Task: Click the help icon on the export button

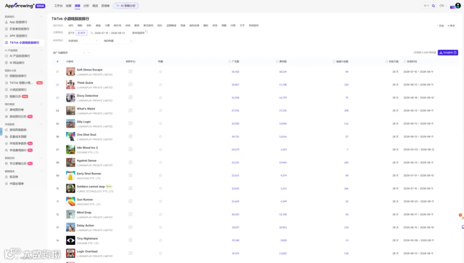Action: [455, 53]
